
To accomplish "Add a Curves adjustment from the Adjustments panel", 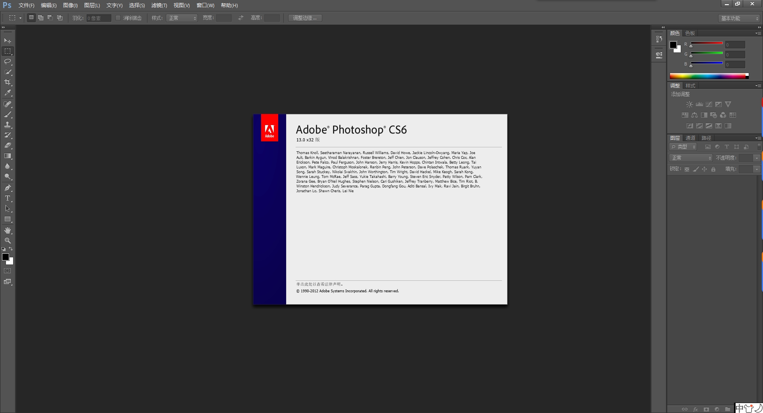I will click(709, 104).
